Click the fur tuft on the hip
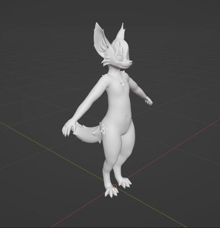 coord(103,128)
